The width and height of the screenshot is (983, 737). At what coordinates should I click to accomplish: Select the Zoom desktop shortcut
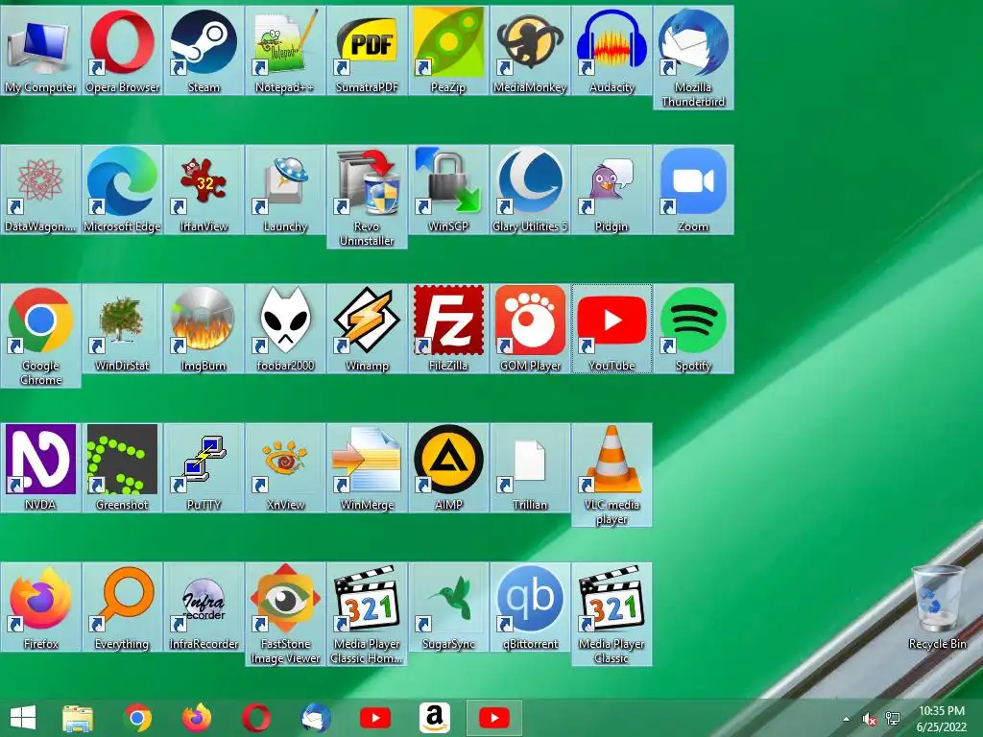(693, 189)
